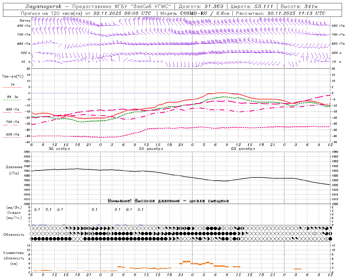Click 'Внимание! Высокое давление — шкала смещена' warning
The image size is (346, 277).
pos(168,201)
